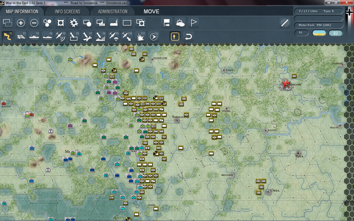Click the Moscow red star on map
Screen dimensions: 354x221
[285, 83]
